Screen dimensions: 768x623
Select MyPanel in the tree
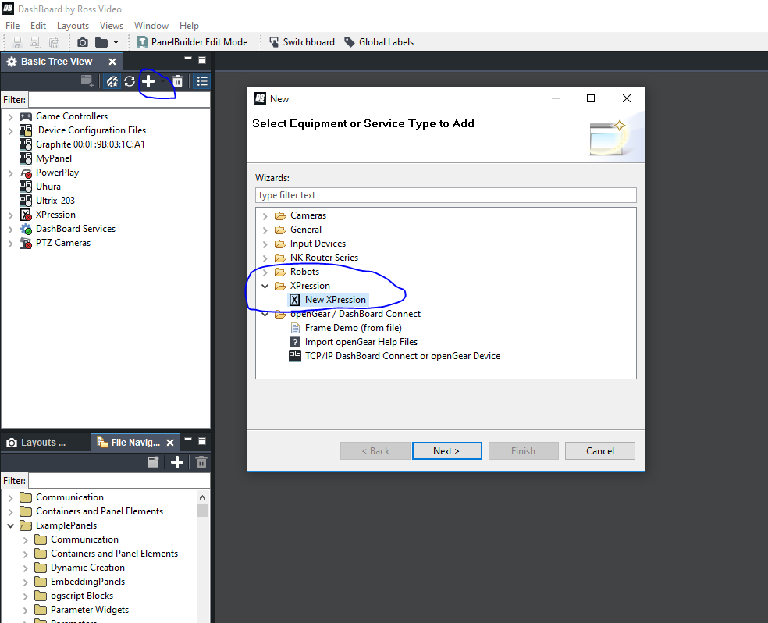[x=54, y=158]
